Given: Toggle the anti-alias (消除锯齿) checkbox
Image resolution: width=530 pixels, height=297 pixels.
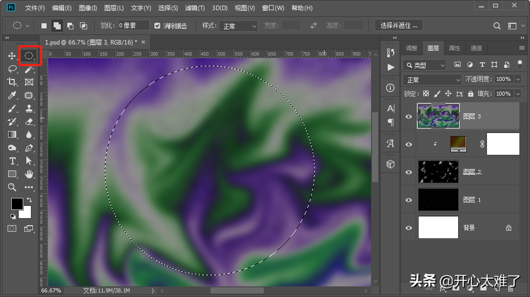Looking at the screenshot, I should point(157,26).
